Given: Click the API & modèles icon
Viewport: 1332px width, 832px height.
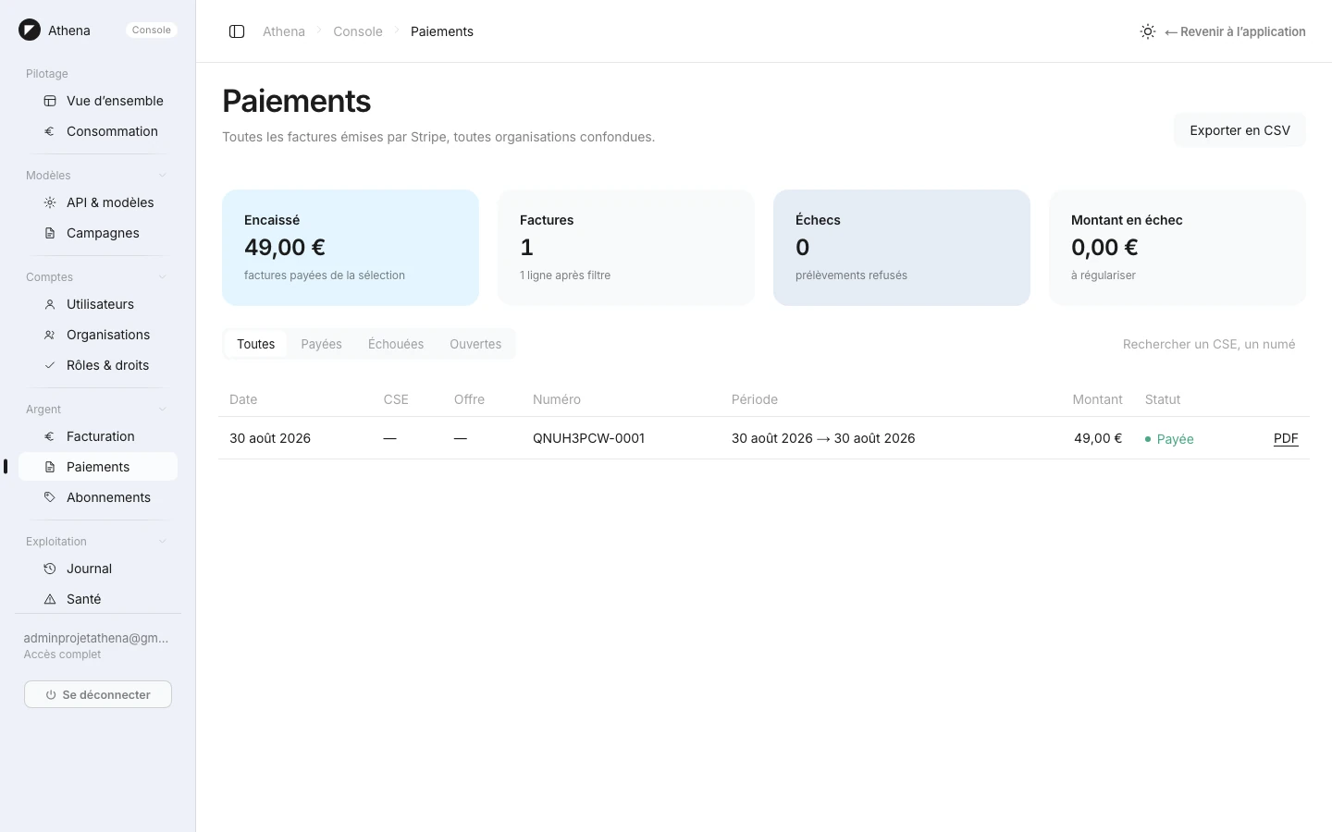Looking at the screenshot, I should tap(50, 202).
